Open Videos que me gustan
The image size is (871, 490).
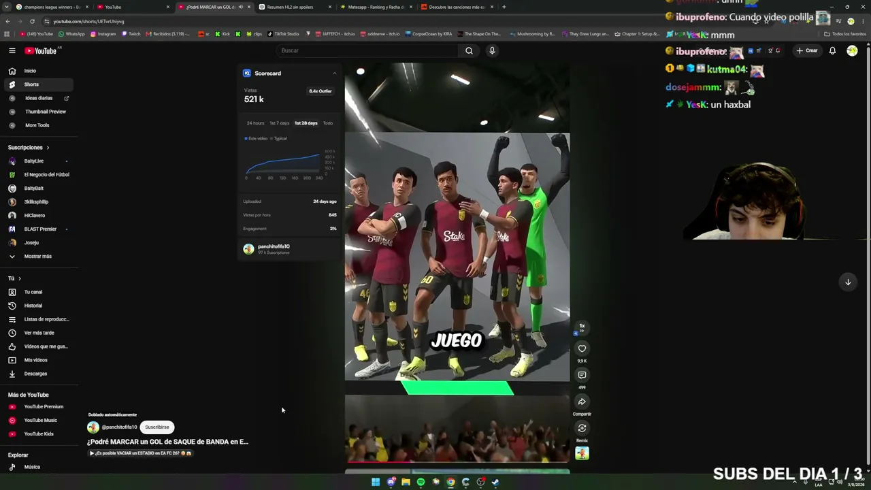pos(38,346)
